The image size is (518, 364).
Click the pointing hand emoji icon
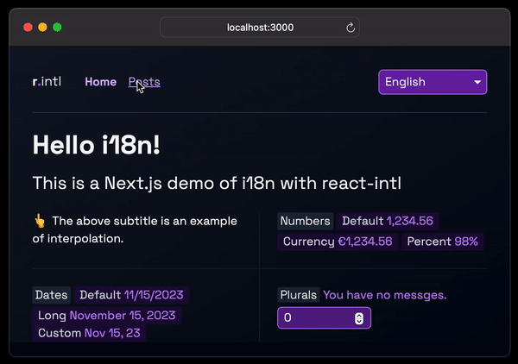click(x=39, y=221)
